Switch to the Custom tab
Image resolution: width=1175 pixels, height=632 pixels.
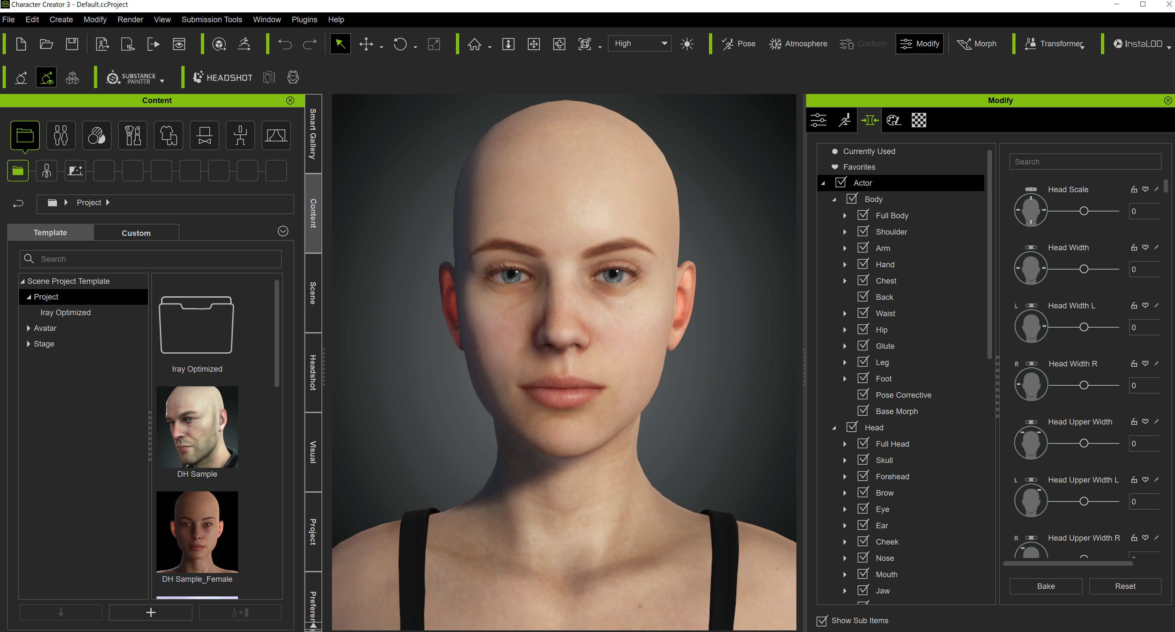click(x=136, y=233)
